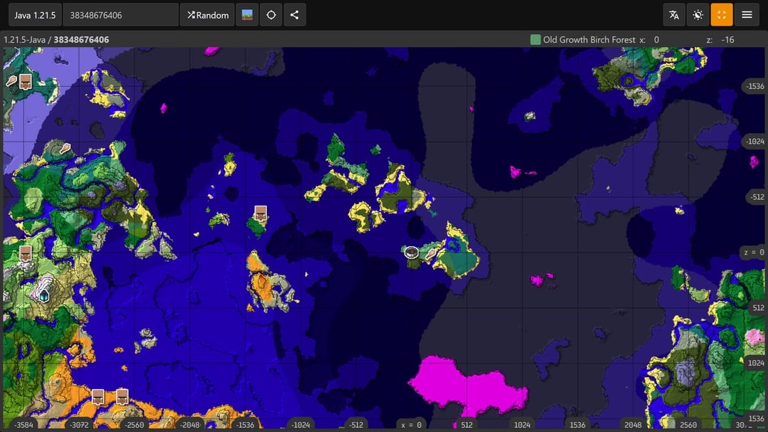Click the go-to-location crosshair icon
768x432 pixels.
271,15
